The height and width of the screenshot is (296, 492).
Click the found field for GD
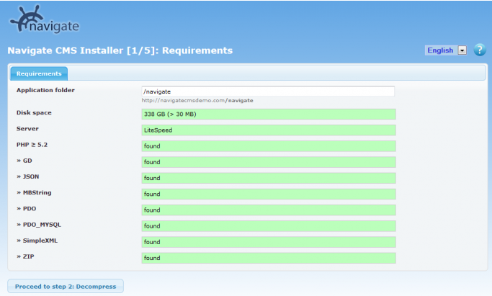tap(269, 162)
